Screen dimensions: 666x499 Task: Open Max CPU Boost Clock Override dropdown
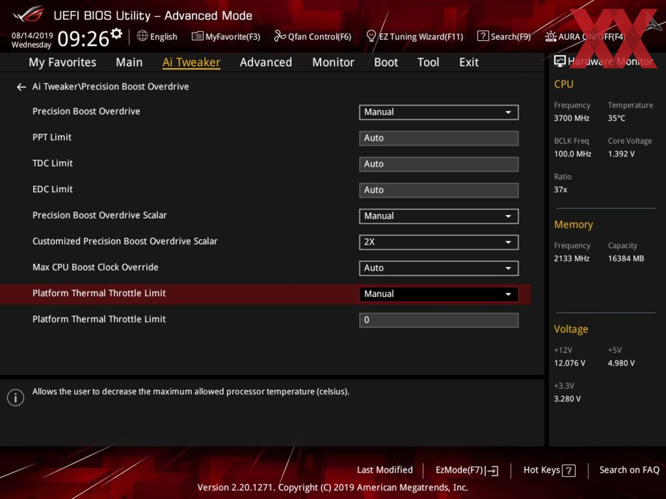(439, 268)
